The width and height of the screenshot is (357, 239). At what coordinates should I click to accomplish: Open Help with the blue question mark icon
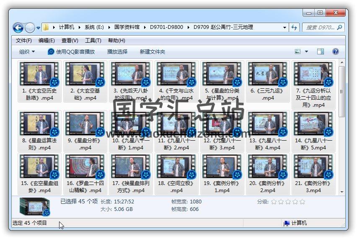(335, 51)
